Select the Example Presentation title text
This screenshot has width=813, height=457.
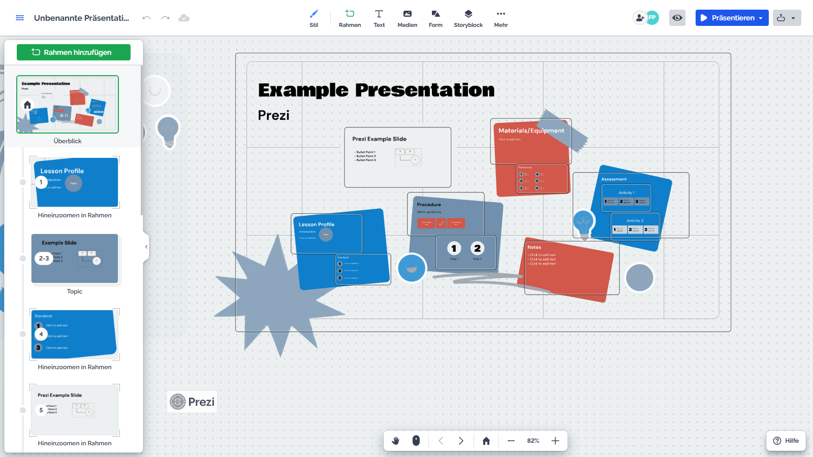coord(376,90)
